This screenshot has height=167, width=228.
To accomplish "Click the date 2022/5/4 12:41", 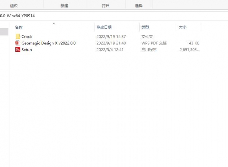I will pos(110,50).
